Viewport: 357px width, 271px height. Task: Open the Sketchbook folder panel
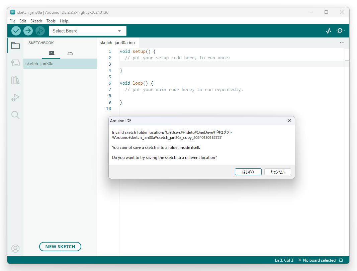coord(15,46)
